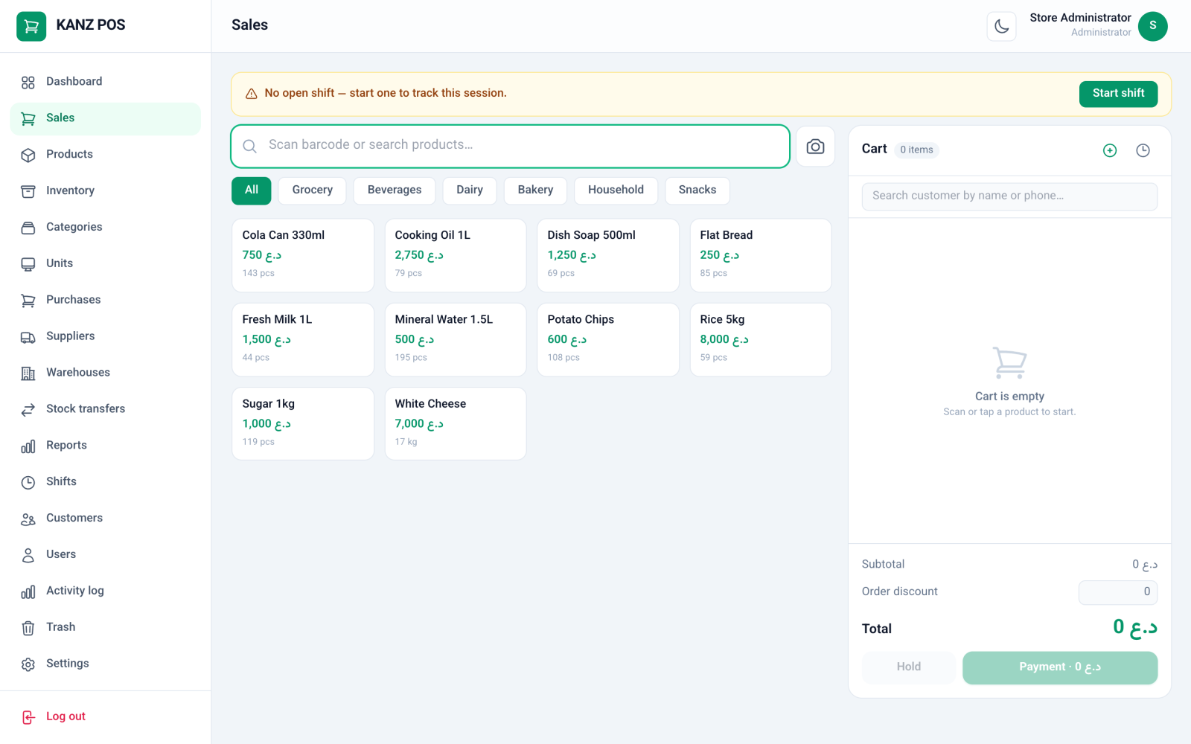Click the Warehouses building icon

tap(28, 373)
